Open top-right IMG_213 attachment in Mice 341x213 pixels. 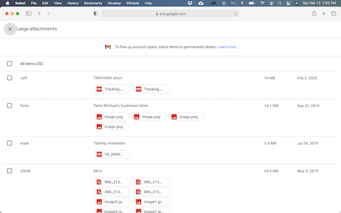pyautogui.click(x=151, y=182)
